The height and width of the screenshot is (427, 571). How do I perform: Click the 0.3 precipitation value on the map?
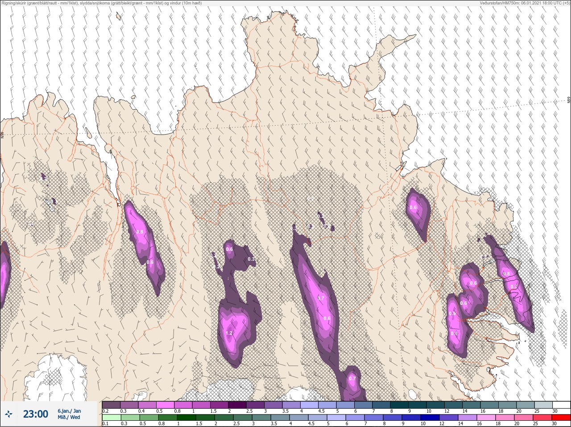pyautogui.click(x=251, y=259)
